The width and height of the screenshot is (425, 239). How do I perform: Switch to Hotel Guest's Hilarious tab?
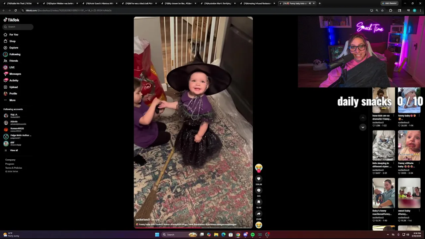[x=99, y=3]
